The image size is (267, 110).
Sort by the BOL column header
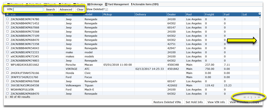(56, 14)
